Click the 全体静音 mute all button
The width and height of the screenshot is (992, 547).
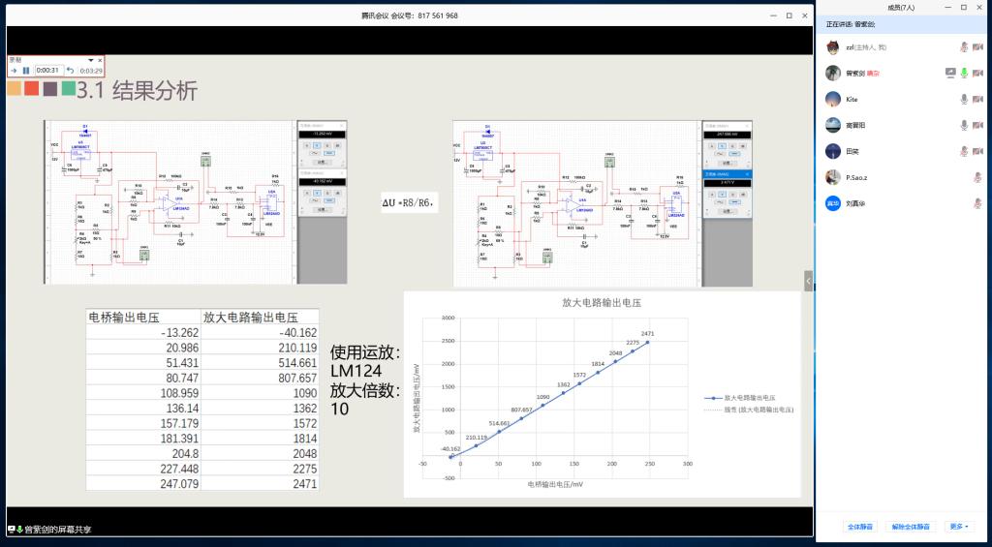860,527
